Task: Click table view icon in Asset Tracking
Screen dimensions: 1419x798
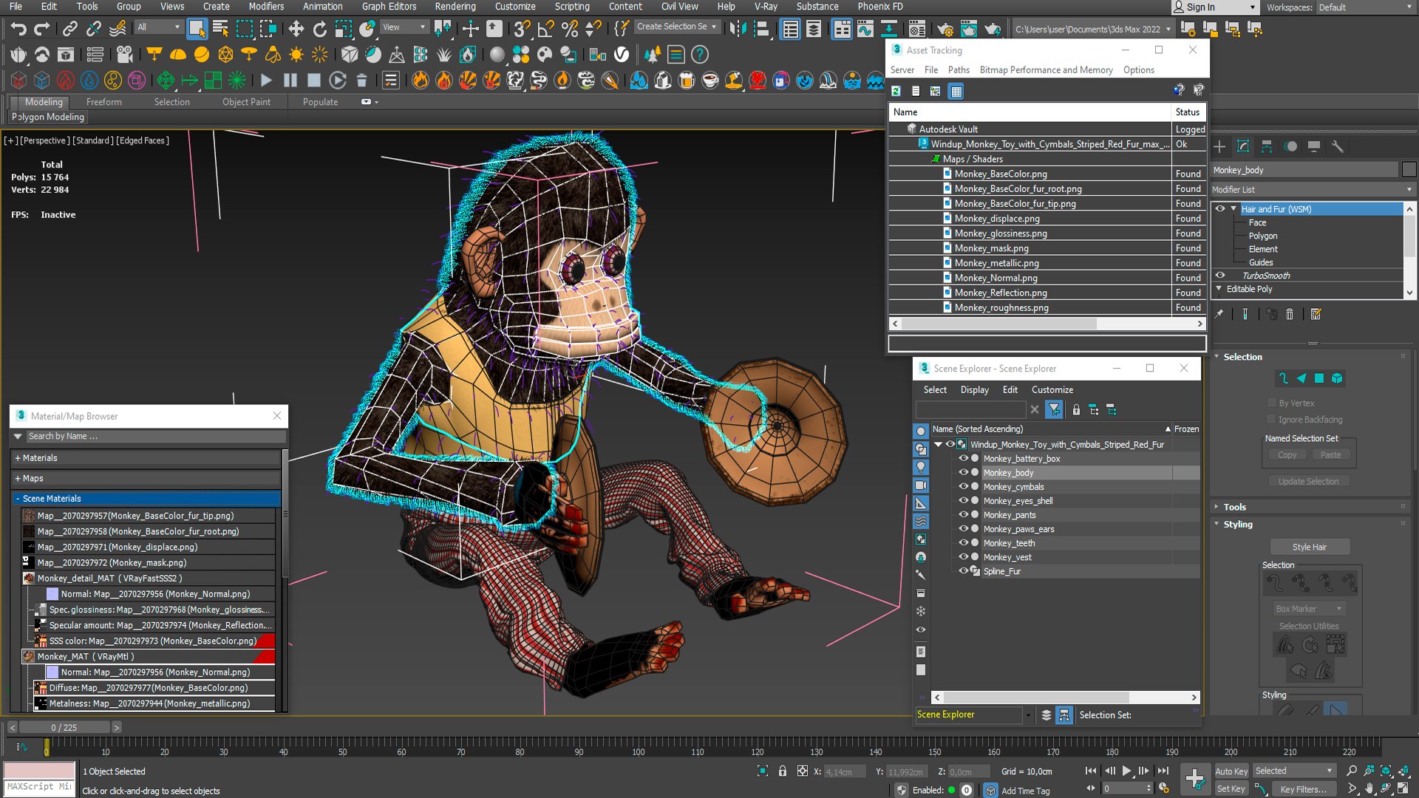Action: 956,92
